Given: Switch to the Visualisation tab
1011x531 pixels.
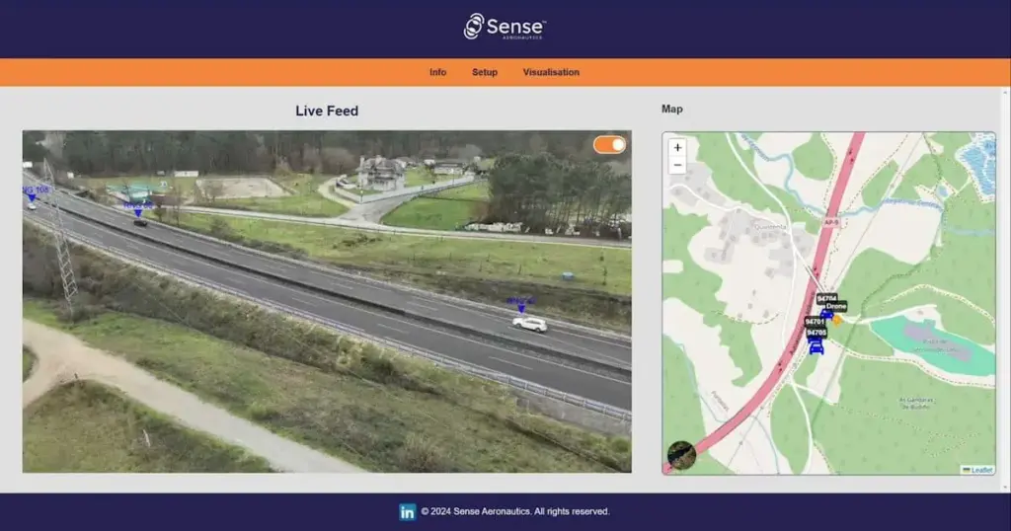Looking at the screenshot, I should coord(551,72).
